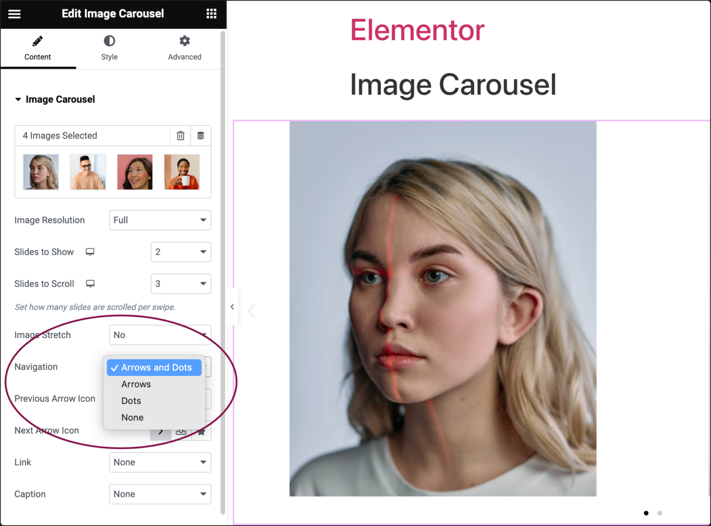
Task: Open Advanced settings gear icon
Action: tap(184, 41)
